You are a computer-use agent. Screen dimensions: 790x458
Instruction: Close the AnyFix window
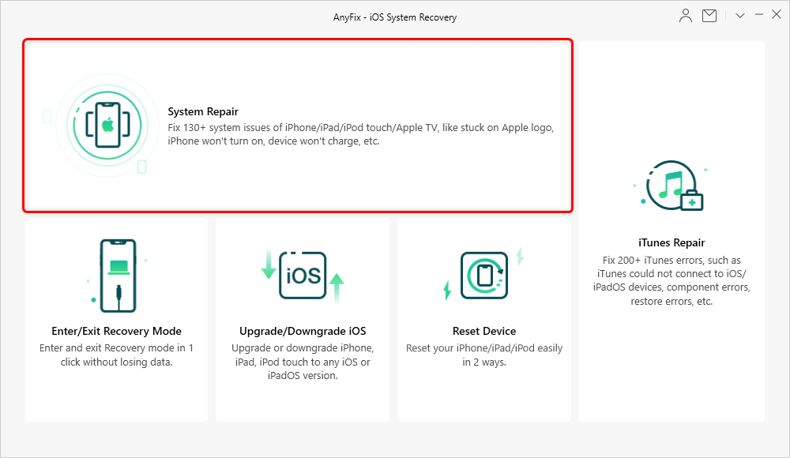pos(776,15)
